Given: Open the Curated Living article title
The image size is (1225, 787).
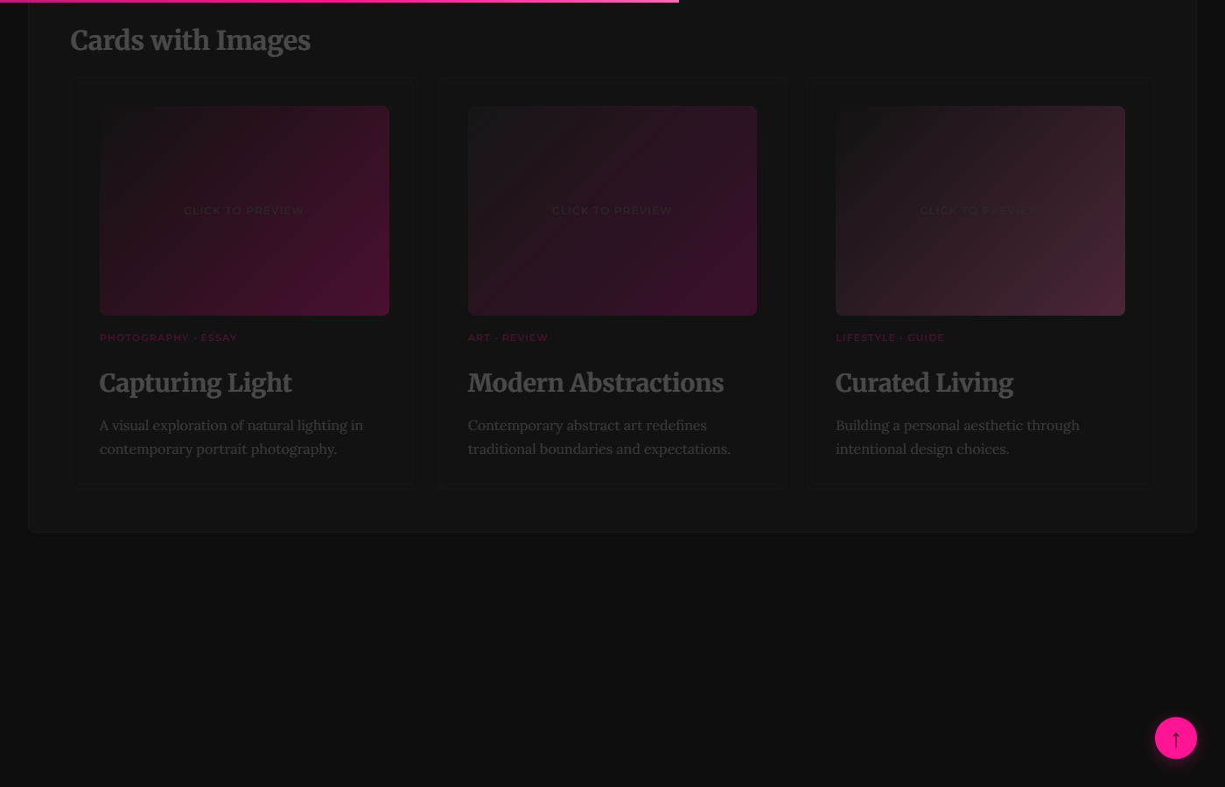Looking at the screenshot, I should pyautogui.click(x=924, y=383).
